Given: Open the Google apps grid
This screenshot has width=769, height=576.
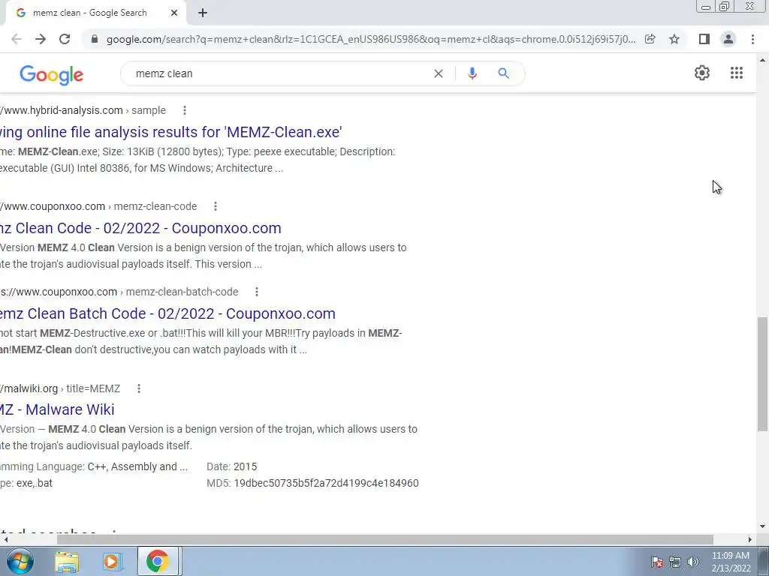Looking at the screenshot, I should [x=737, y=73].
